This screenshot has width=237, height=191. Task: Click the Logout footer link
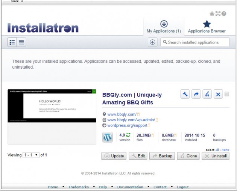tap(183, 187)
